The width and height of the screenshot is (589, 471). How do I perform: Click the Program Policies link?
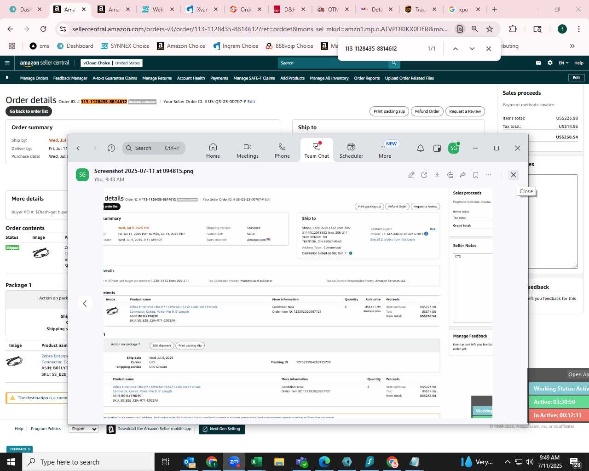[x=46, y=429]
